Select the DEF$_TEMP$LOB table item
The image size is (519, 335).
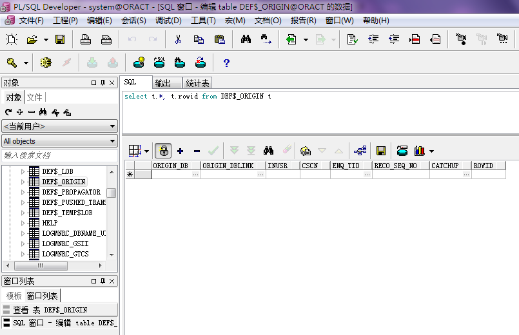(x=67, y=213)
